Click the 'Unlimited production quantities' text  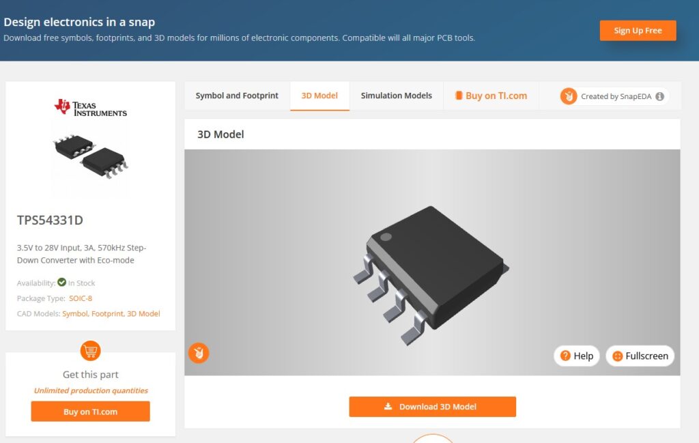91,390
